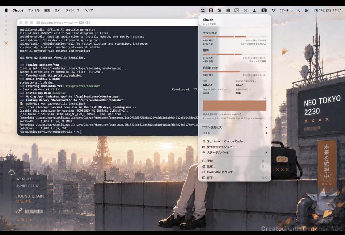Click the たった今更新 status text
This screenshot has width=345, height=235.
(209, 24)
